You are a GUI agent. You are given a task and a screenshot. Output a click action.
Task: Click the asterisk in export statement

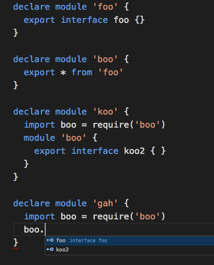pos(63,73)
